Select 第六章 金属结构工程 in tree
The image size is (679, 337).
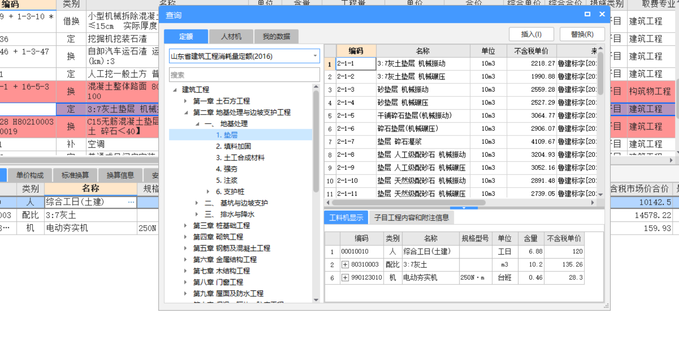(x=225, y=260)
